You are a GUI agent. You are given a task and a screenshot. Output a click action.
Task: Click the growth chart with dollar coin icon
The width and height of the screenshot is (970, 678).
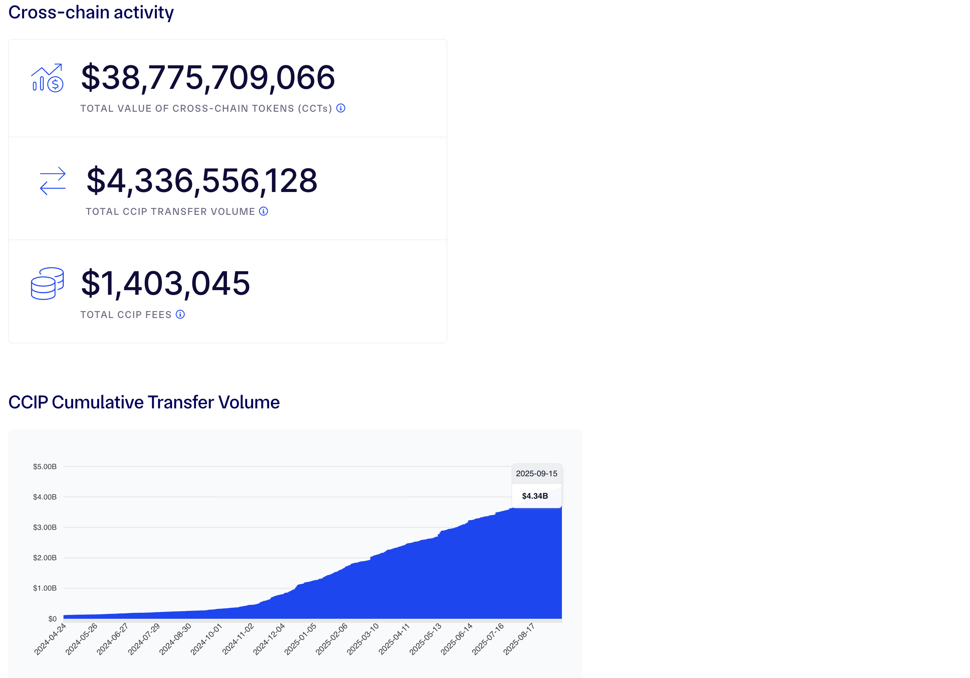47,78
